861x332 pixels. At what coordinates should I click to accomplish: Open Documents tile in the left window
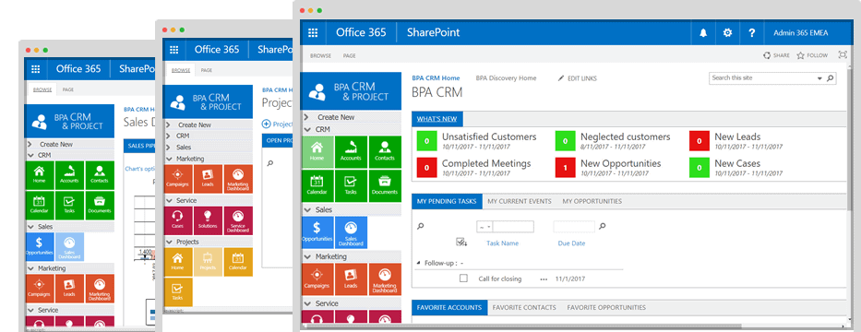pyautogui.click(x=100, y=206)
